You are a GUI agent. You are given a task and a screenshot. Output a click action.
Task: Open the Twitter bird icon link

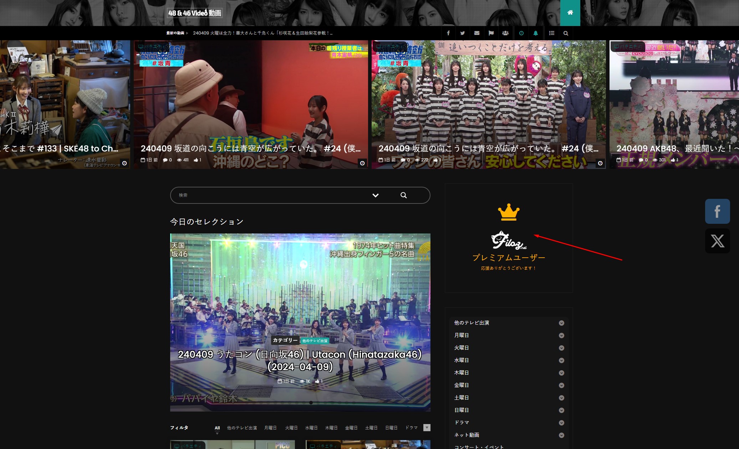click(x=463, y=33)
